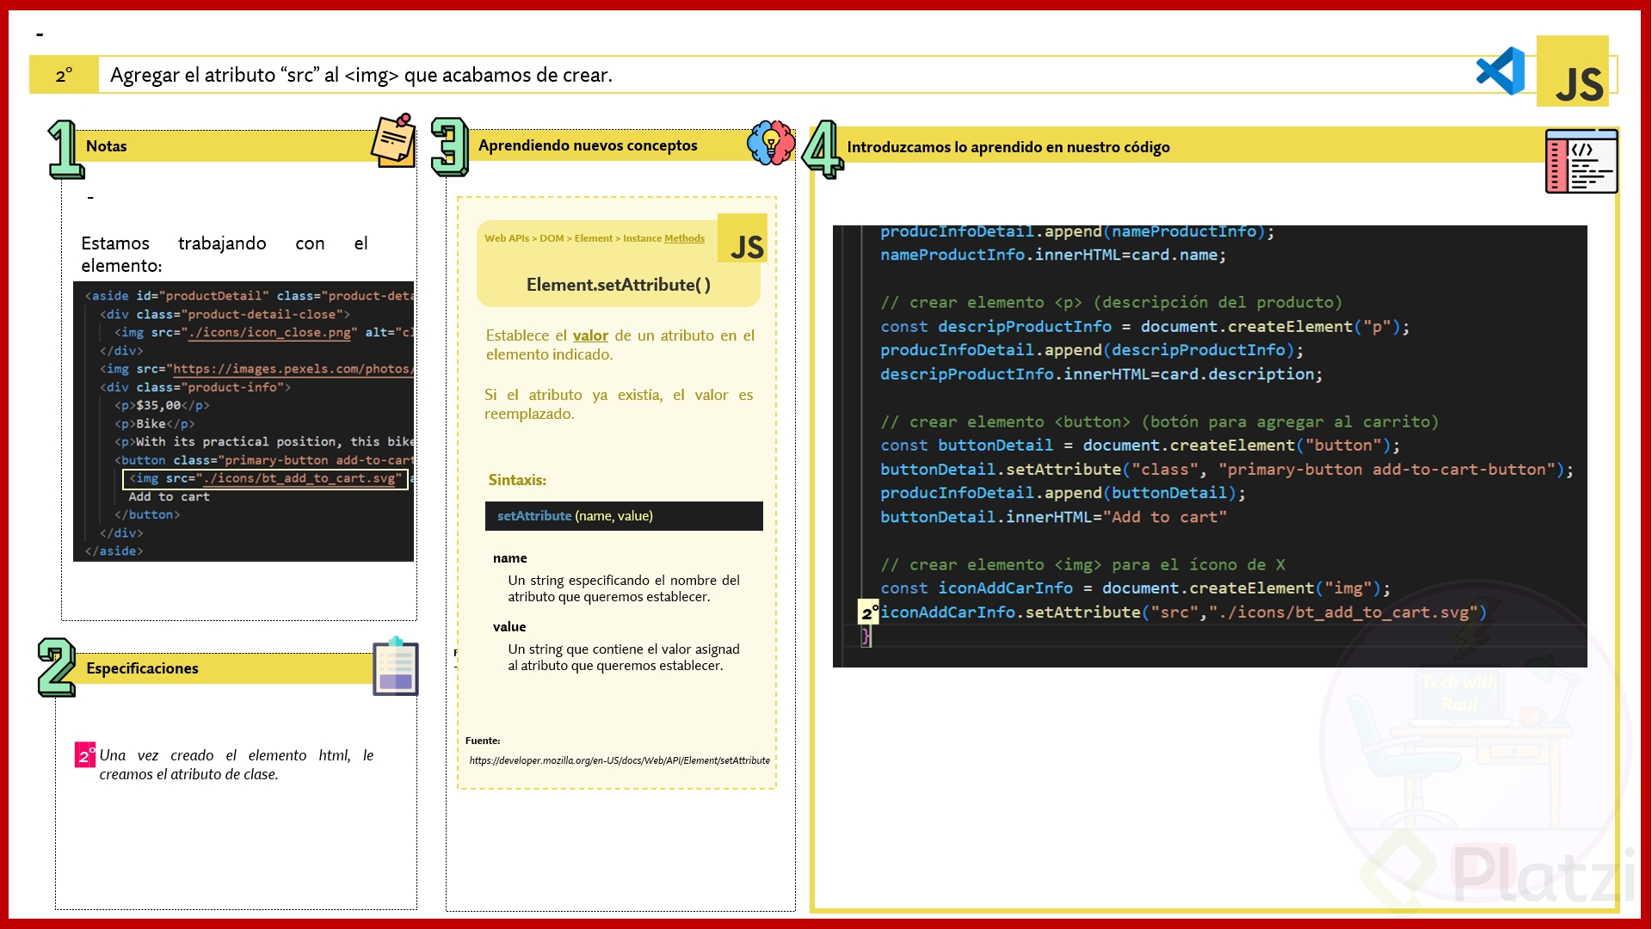Click the underlined 'valor' link
Viewport: 1652px width, 929px height.
click(590, 335)
